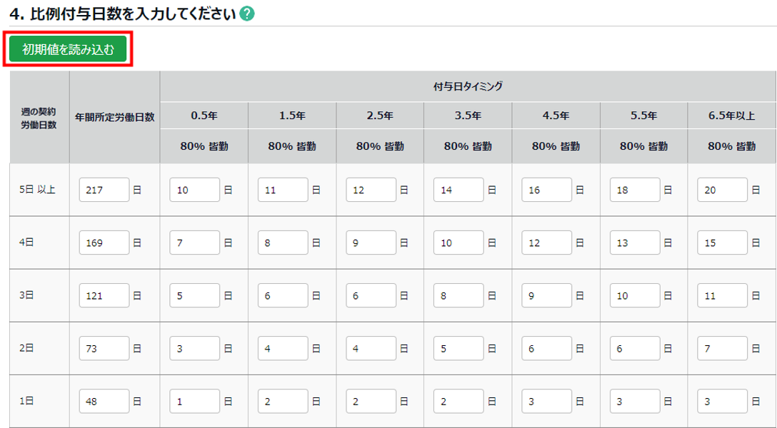
Task: Select 6.5年以上 field in 3日 row
Action: tap(723, 295)
